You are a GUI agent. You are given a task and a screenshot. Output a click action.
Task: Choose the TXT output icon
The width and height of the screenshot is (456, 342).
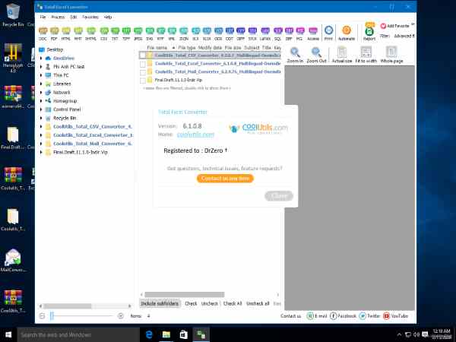tap(116, 33)
